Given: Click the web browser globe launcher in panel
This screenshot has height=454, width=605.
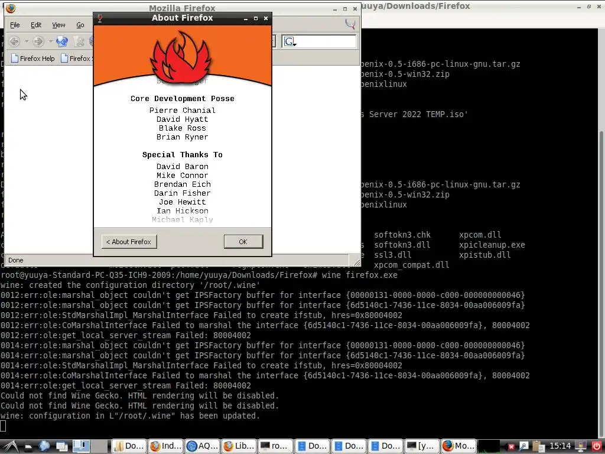Looking at the screenshot, I should pyautogui.click(x=44, y=446).
